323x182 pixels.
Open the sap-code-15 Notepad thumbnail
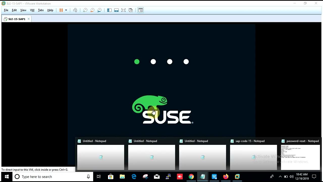(253, 157)
